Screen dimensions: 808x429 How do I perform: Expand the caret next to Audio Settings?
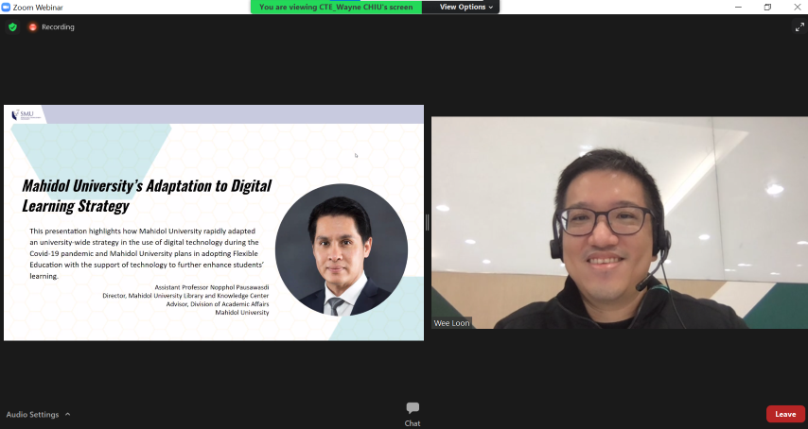click(x=67, y=415)
